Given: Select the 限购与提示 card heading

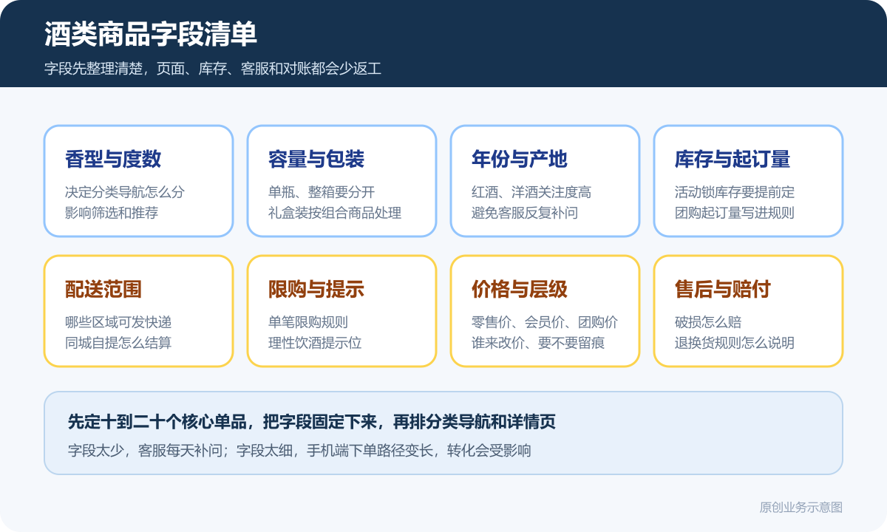Looking at the screenshot, I should (316, 289).
